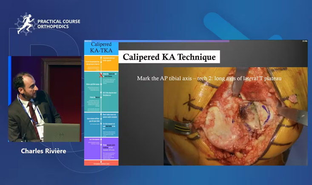This screenshot has width=312, height=185.
Task: Click the slide number in top-right corner
Action: [x=304, y=41]
